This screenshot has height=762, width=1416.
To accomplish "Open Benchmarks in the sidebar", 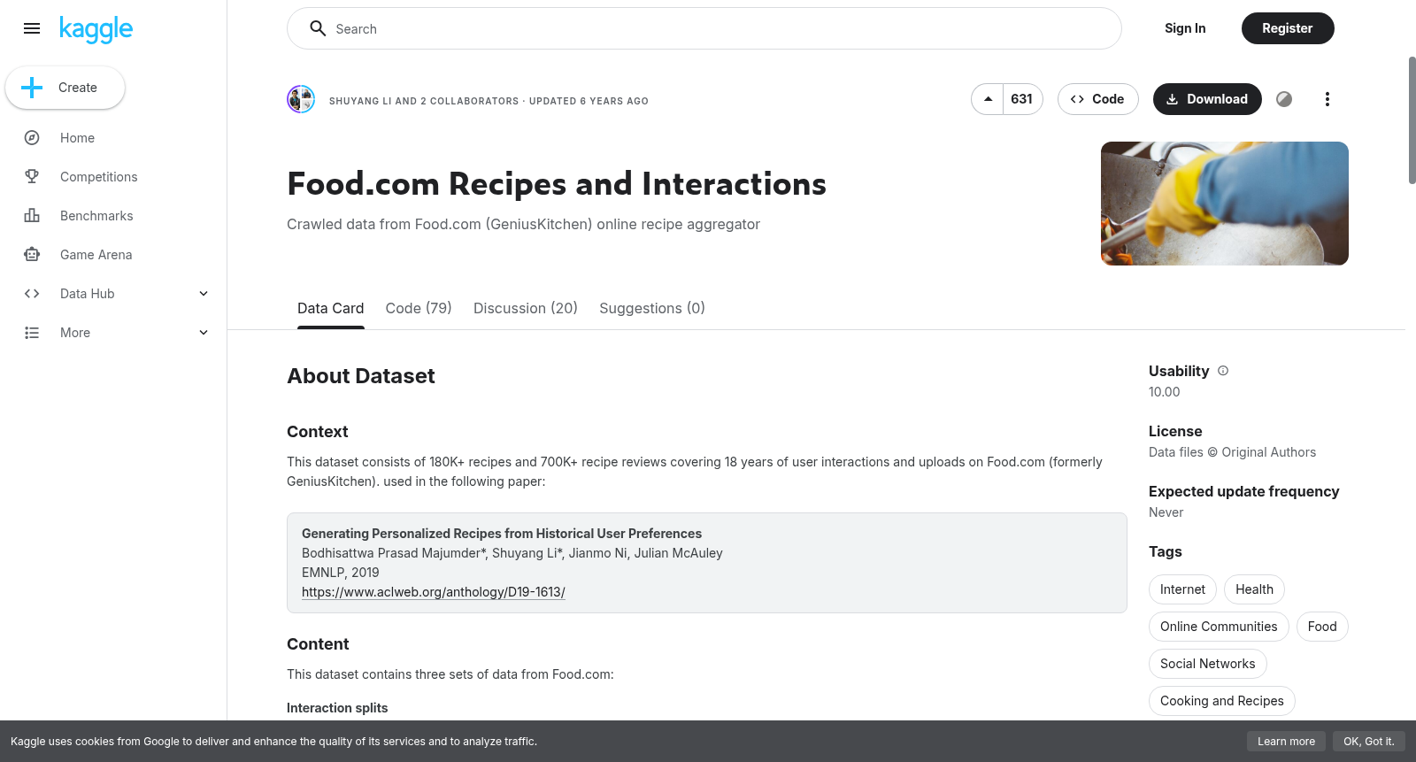I will click(x=96, y=216).
